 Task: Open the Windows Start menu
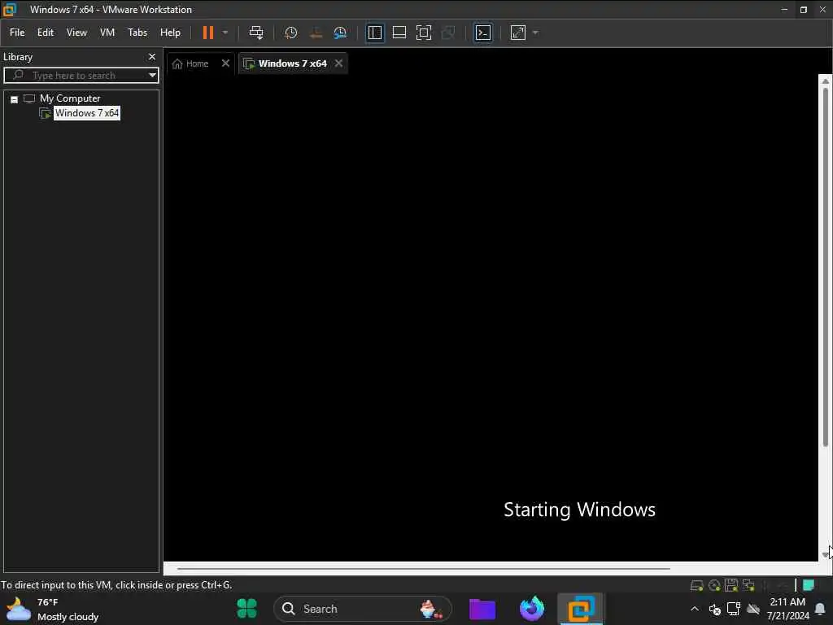[x=247, y=609]
